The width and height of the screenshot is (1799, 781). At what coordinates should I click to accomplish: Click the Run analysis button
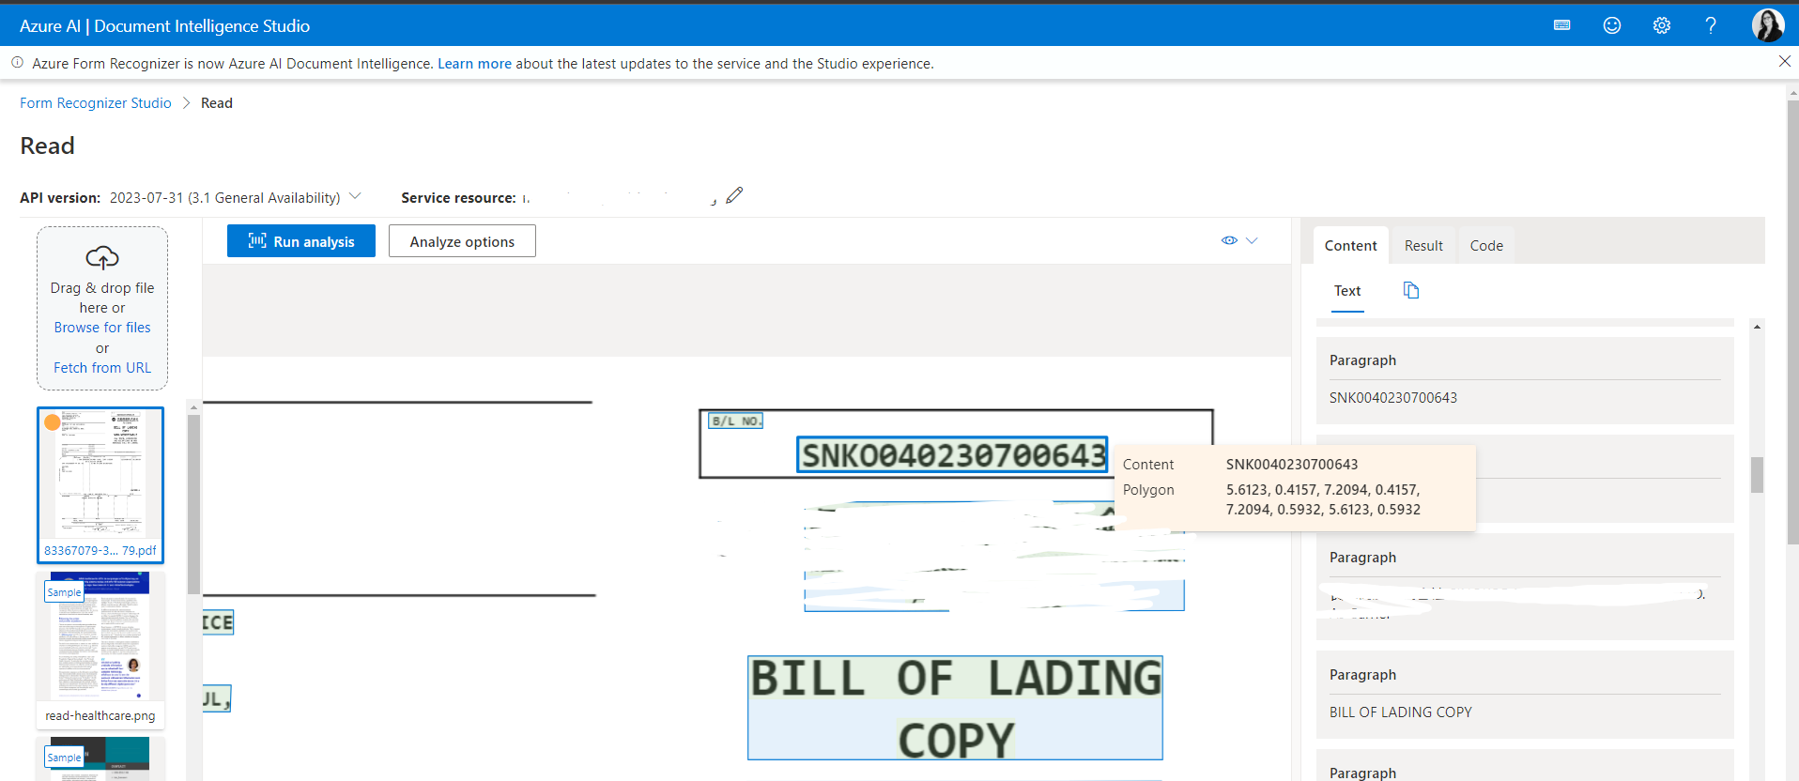click(301, 240)
